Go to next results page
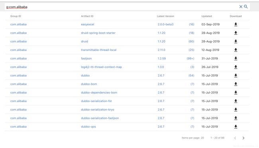The width and height of the screenshot is (259, 148). [x=243, y=138]
